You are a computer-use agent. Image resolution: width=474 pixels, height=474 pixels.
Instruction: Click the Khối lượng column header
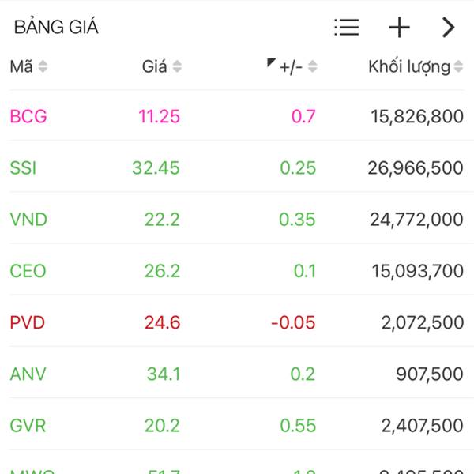(x=408, y=67)
